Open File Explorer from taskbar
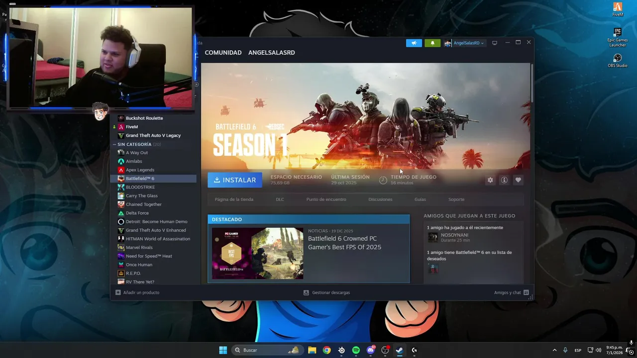 [312, 350]
